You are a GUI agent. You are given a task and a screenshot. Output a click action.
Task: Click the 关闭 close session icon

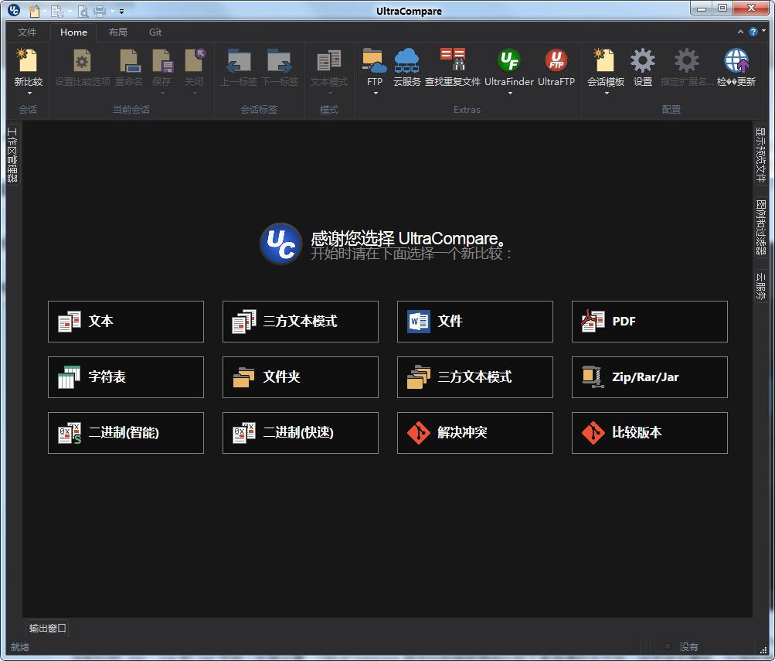(x=195, y=61)
